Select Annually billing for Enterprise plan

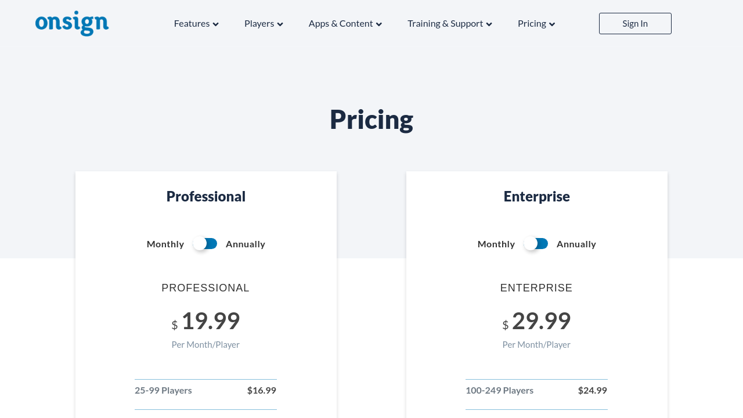pyautogui.click(x=576, y=244)
